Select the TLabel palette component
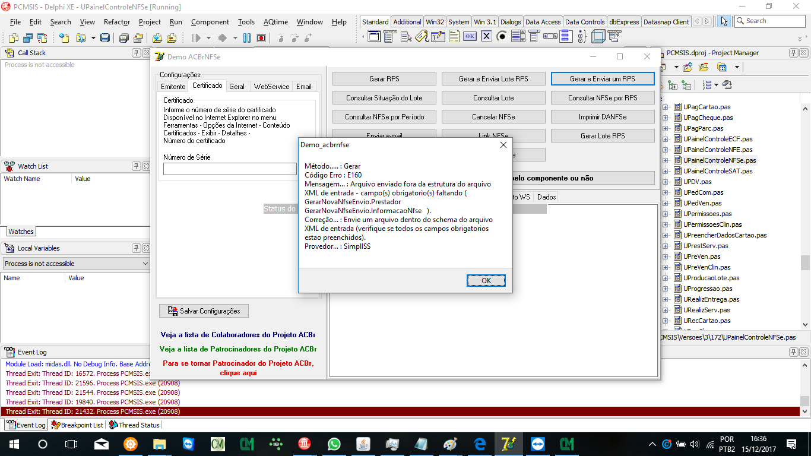The height and width of the screenshot is (456, 811). tap(422, 36)
